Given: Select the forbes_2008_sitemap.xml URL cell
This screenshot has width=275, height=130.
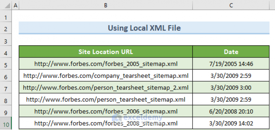Looking at the screenshot, I should click(105, 123).
